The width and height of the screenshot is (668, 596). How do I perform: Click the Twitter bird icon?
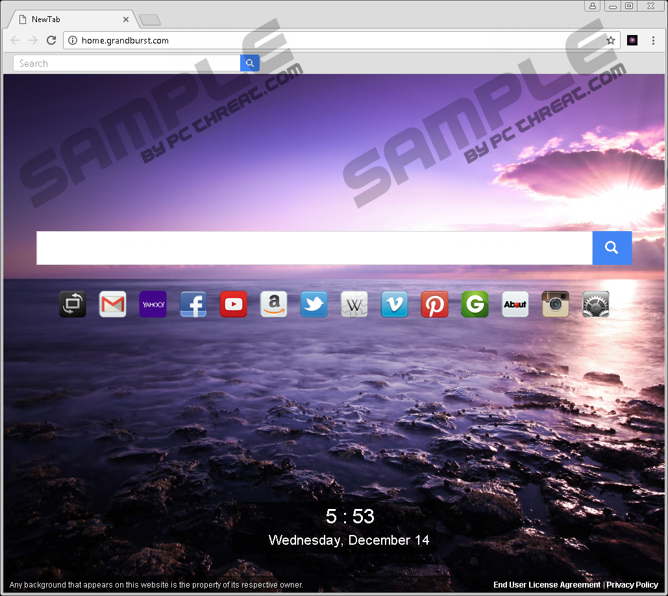pos(314,304)
